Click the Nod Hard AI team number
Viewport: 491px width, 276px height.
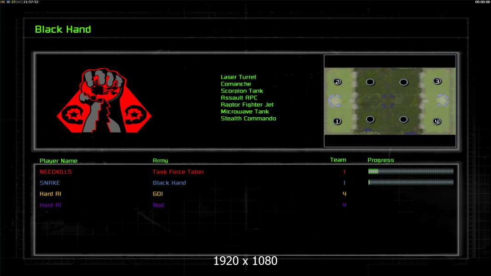tap(344, 205)
